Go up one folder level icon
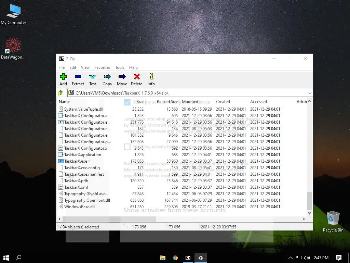This screenshot has width=350, height=263. [x=60, y=92]
